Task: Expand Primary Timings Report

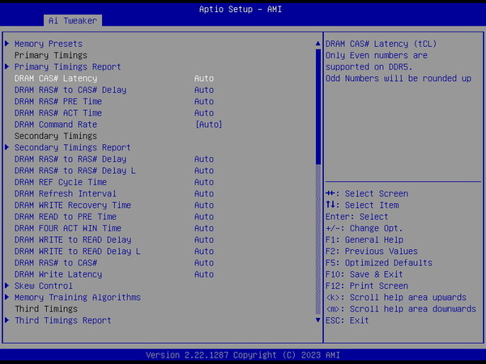Action: coord(67,67)
